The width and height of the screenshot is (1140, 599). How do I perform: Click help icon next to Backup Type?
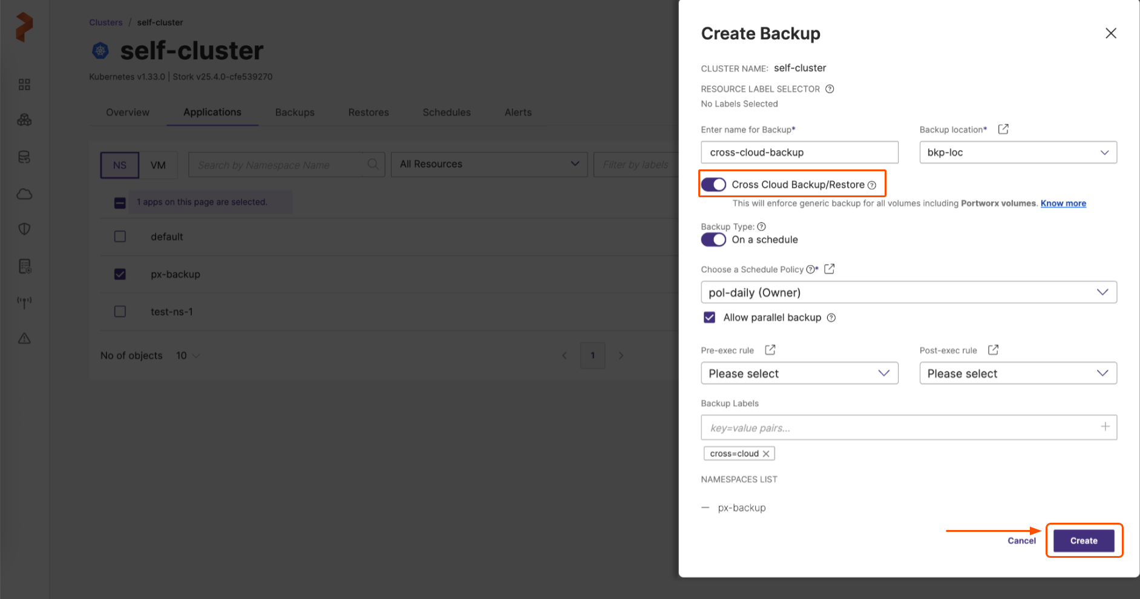(762, 227)
